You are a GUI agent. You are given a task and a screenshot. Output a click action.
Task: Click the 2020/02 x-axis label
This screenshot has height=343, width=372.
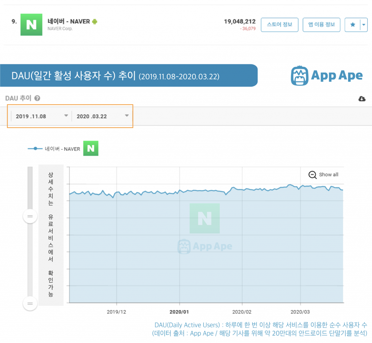point(242,312)
